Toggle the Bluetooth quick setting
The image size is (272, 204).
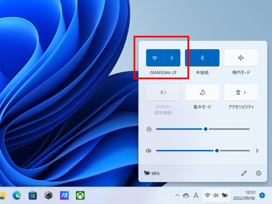coord(202,58)
